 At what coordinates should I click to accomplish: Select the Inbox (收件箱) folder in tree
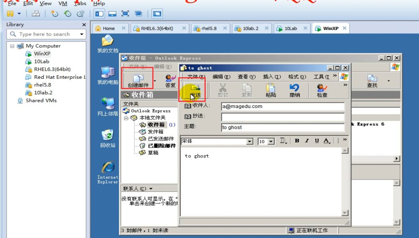(156, 125)
